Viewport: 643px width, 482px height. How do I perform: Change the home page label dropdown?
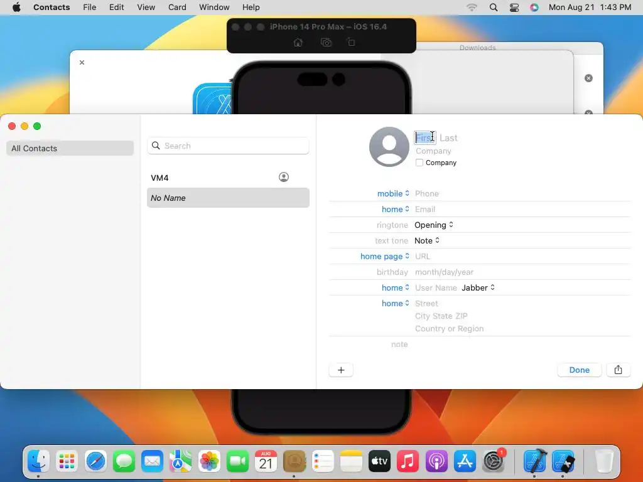[385, 256]
